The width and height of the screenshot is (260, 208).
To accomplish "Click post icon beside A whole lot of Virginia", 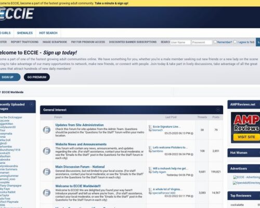I will (x=150, y=189).
